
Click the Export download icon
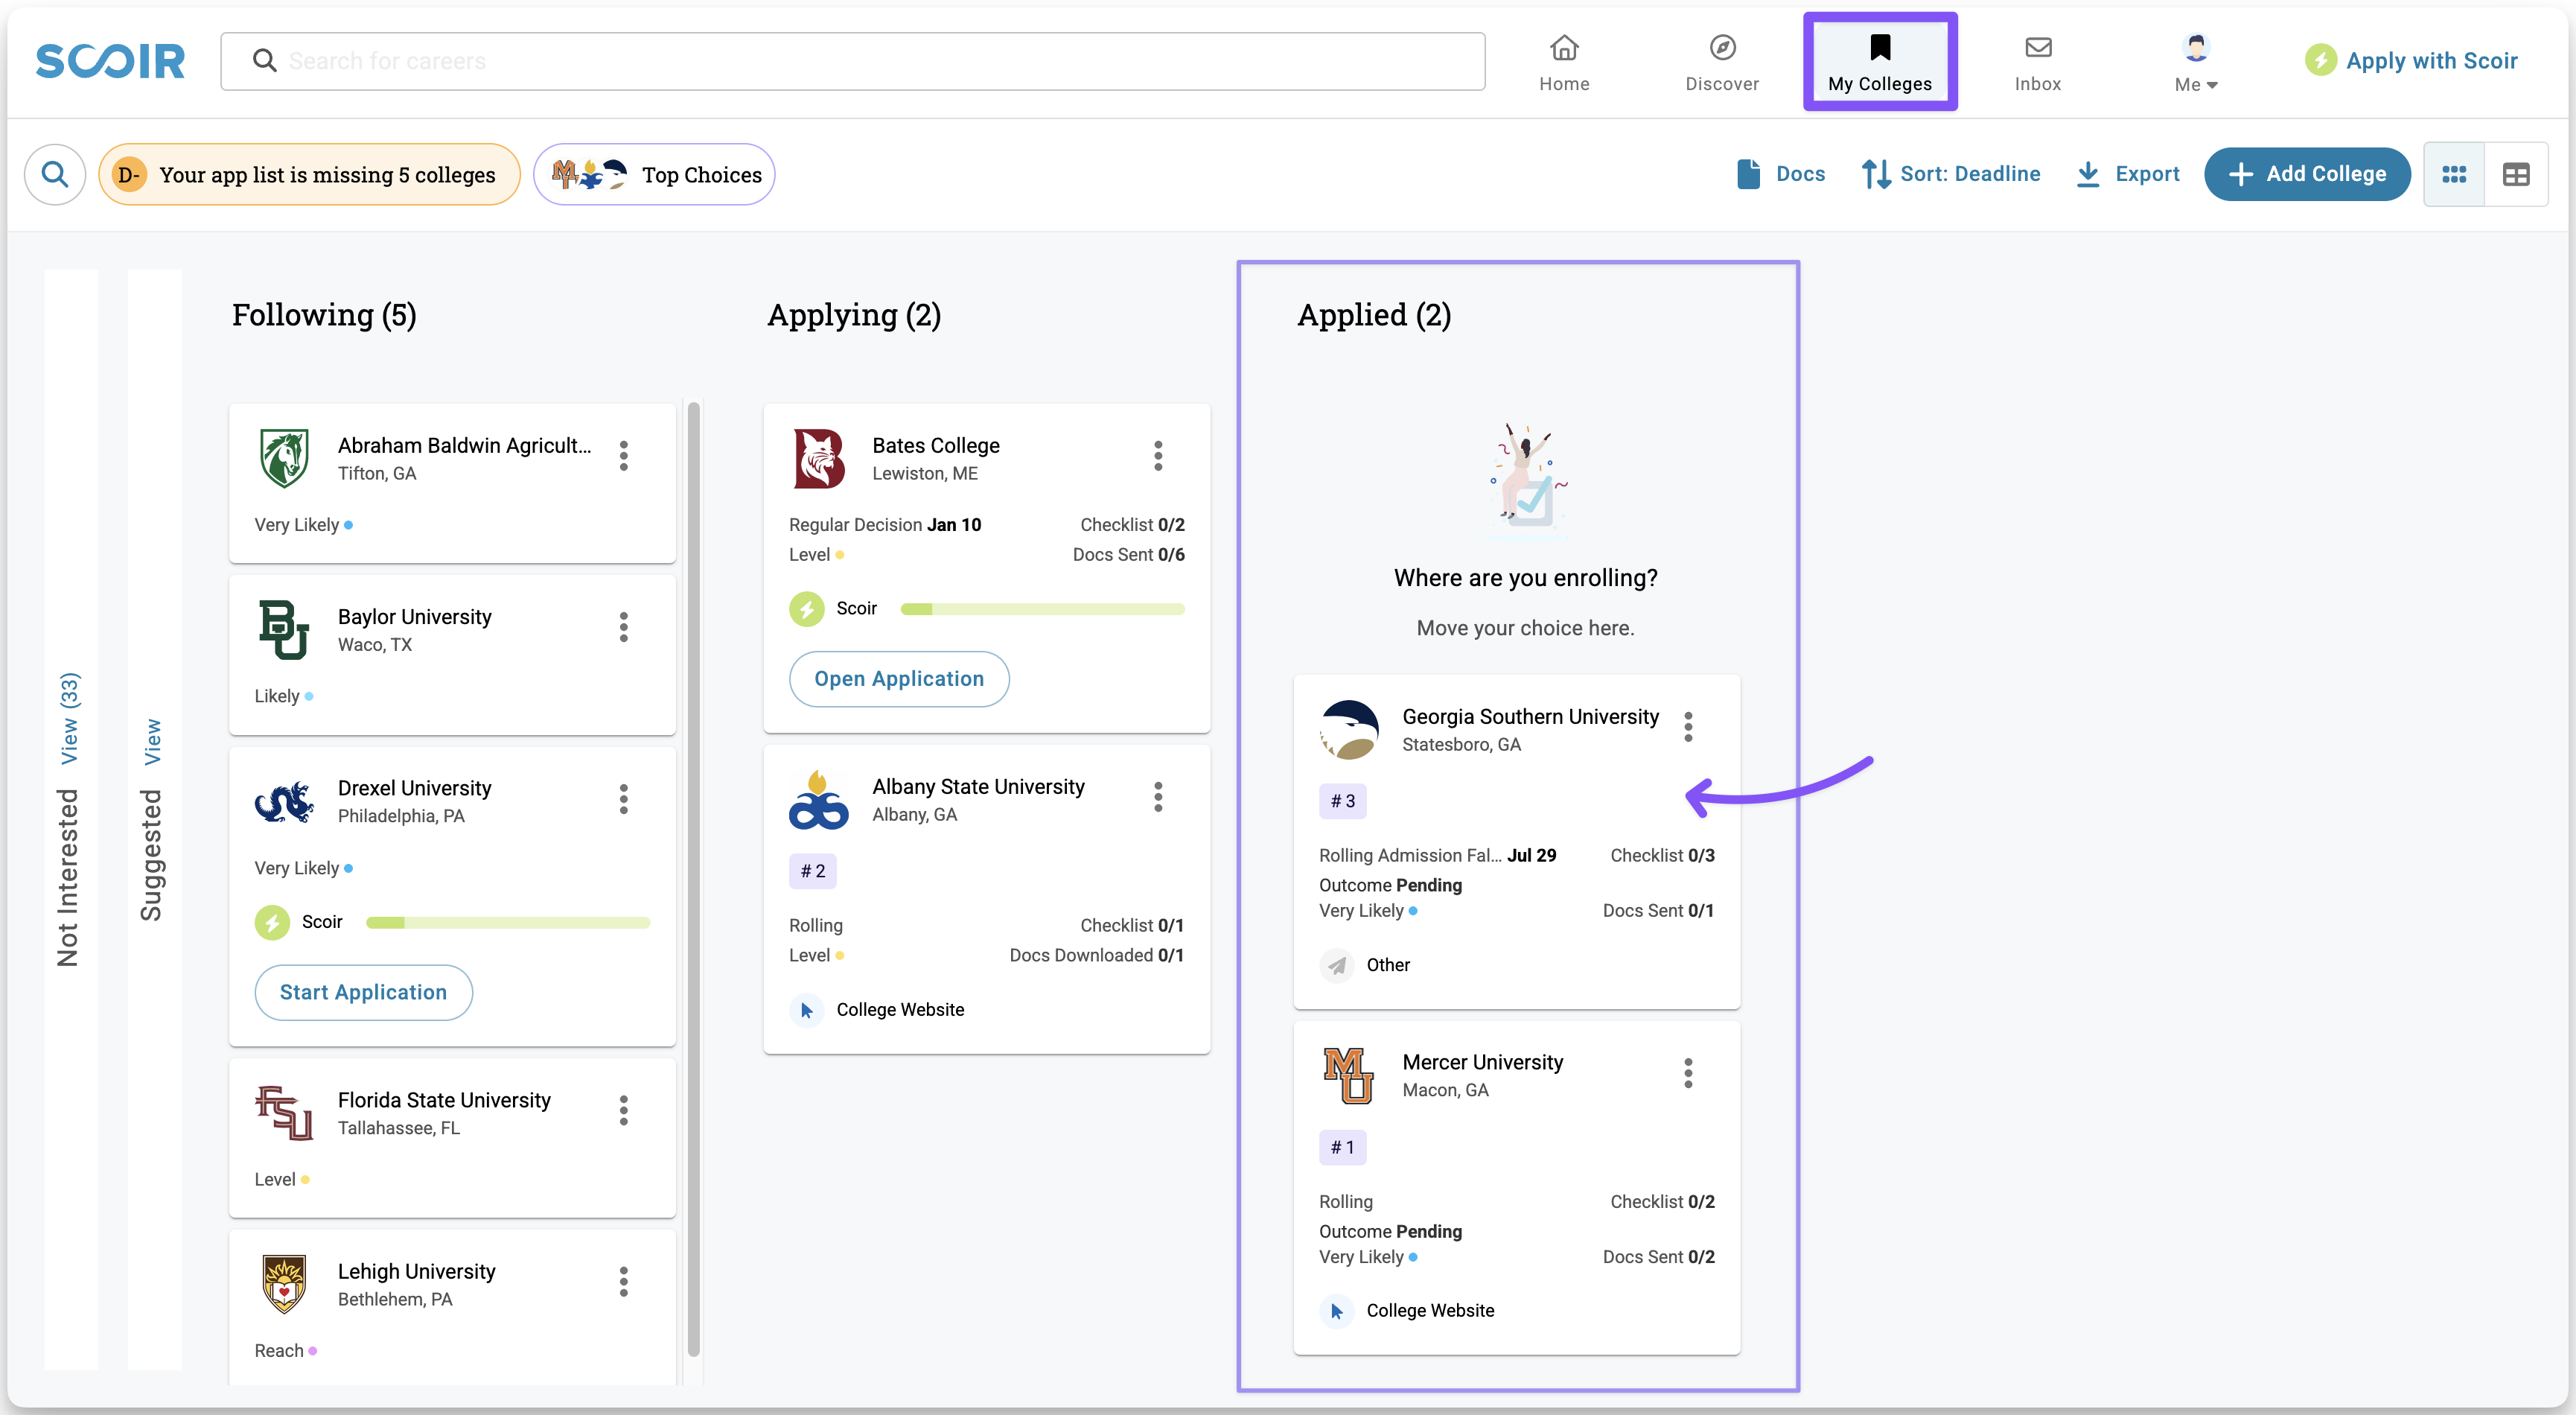pos(2088,174)
